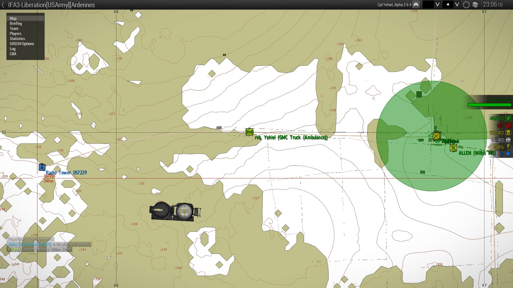Open the map textures layers icon
513x288 pixels.
coord(475,5)
